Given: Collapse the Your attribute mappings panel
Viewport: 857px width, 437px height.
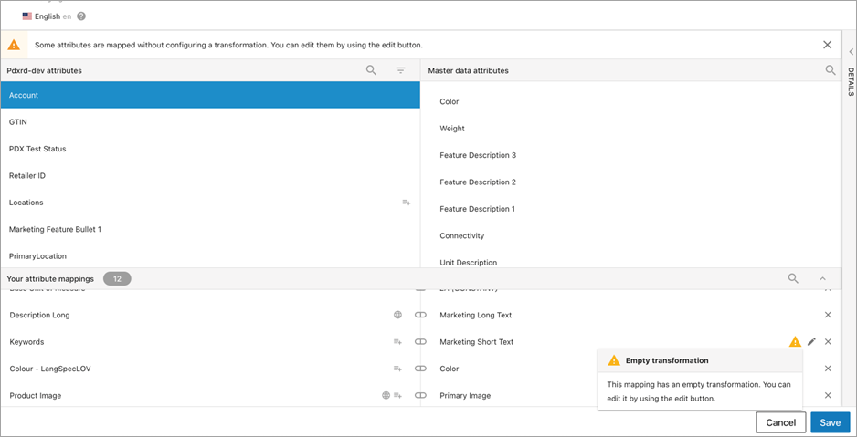Looking at the screenshot, I should [x=822, y=279].
